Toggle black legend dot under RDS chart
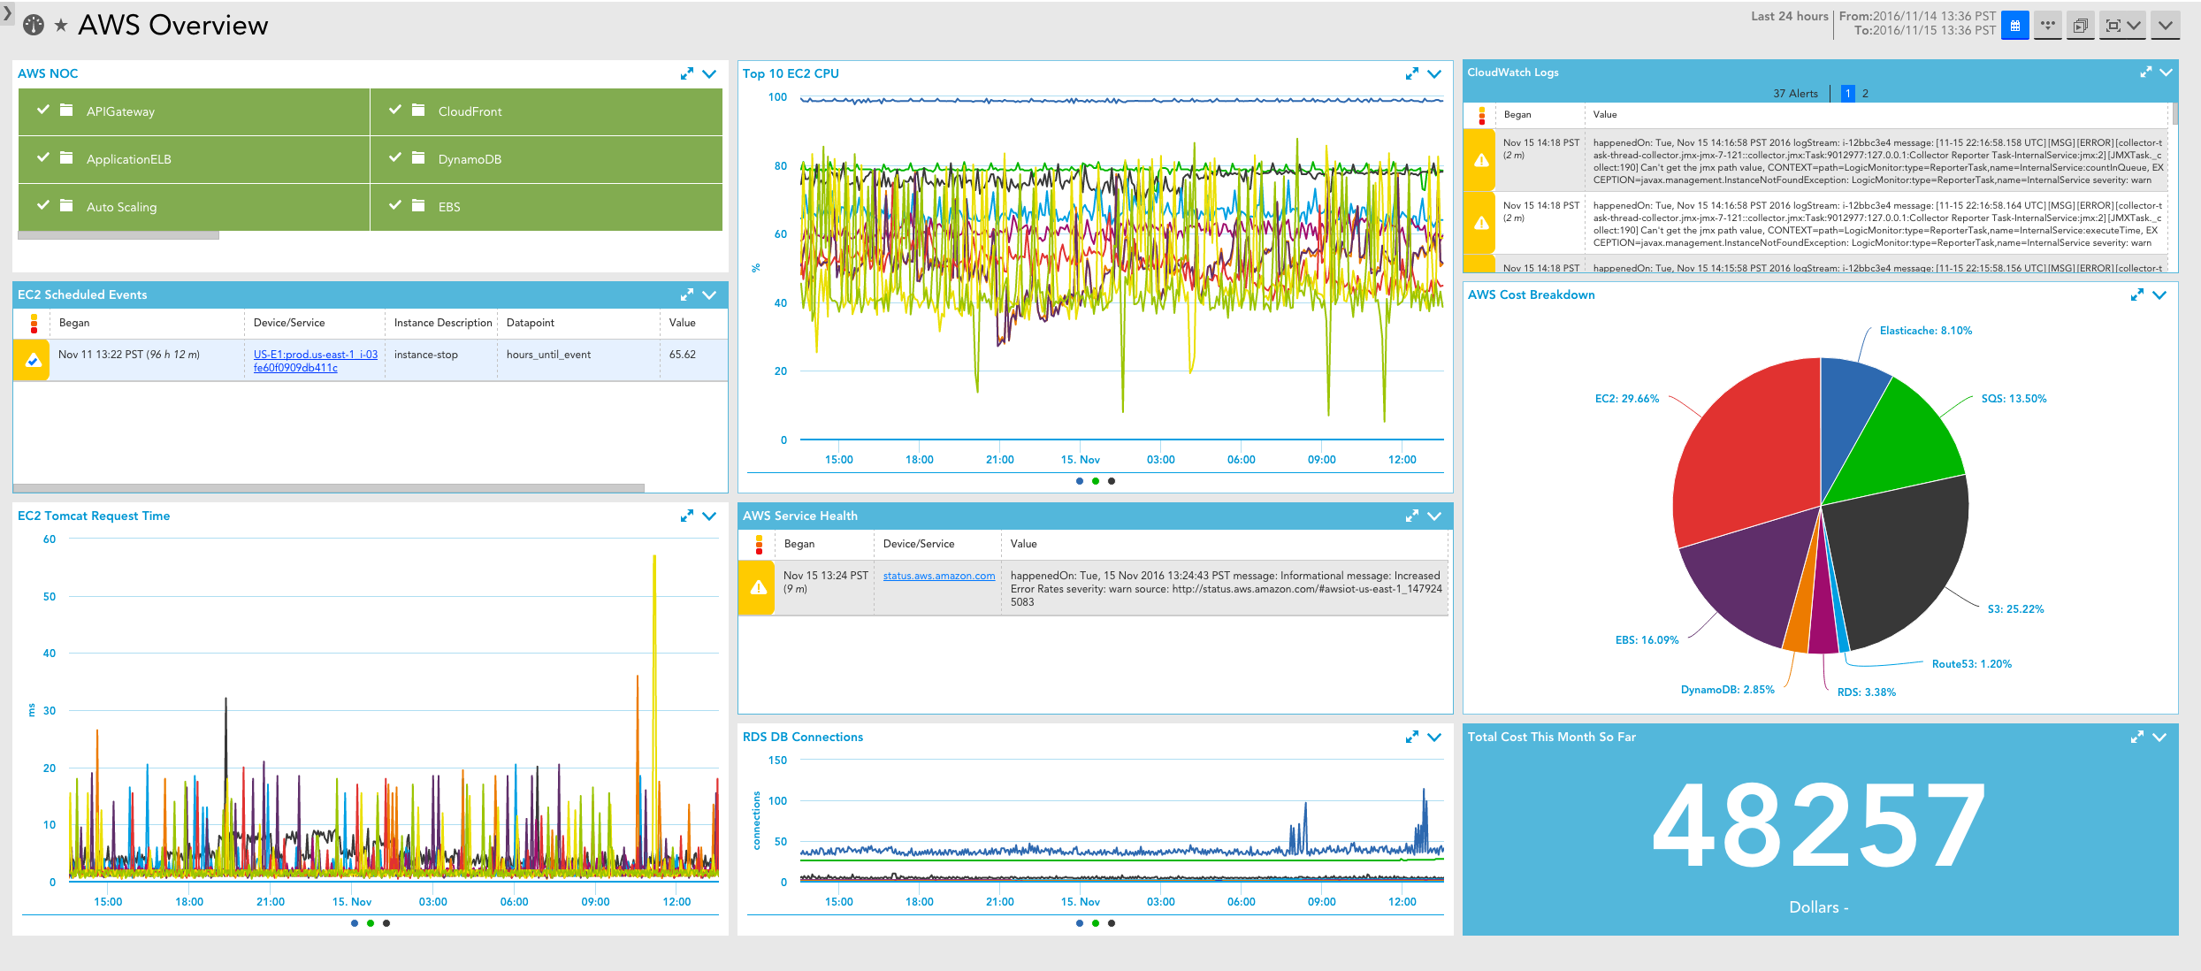 pyautogui.click(x=1112, y=923)
